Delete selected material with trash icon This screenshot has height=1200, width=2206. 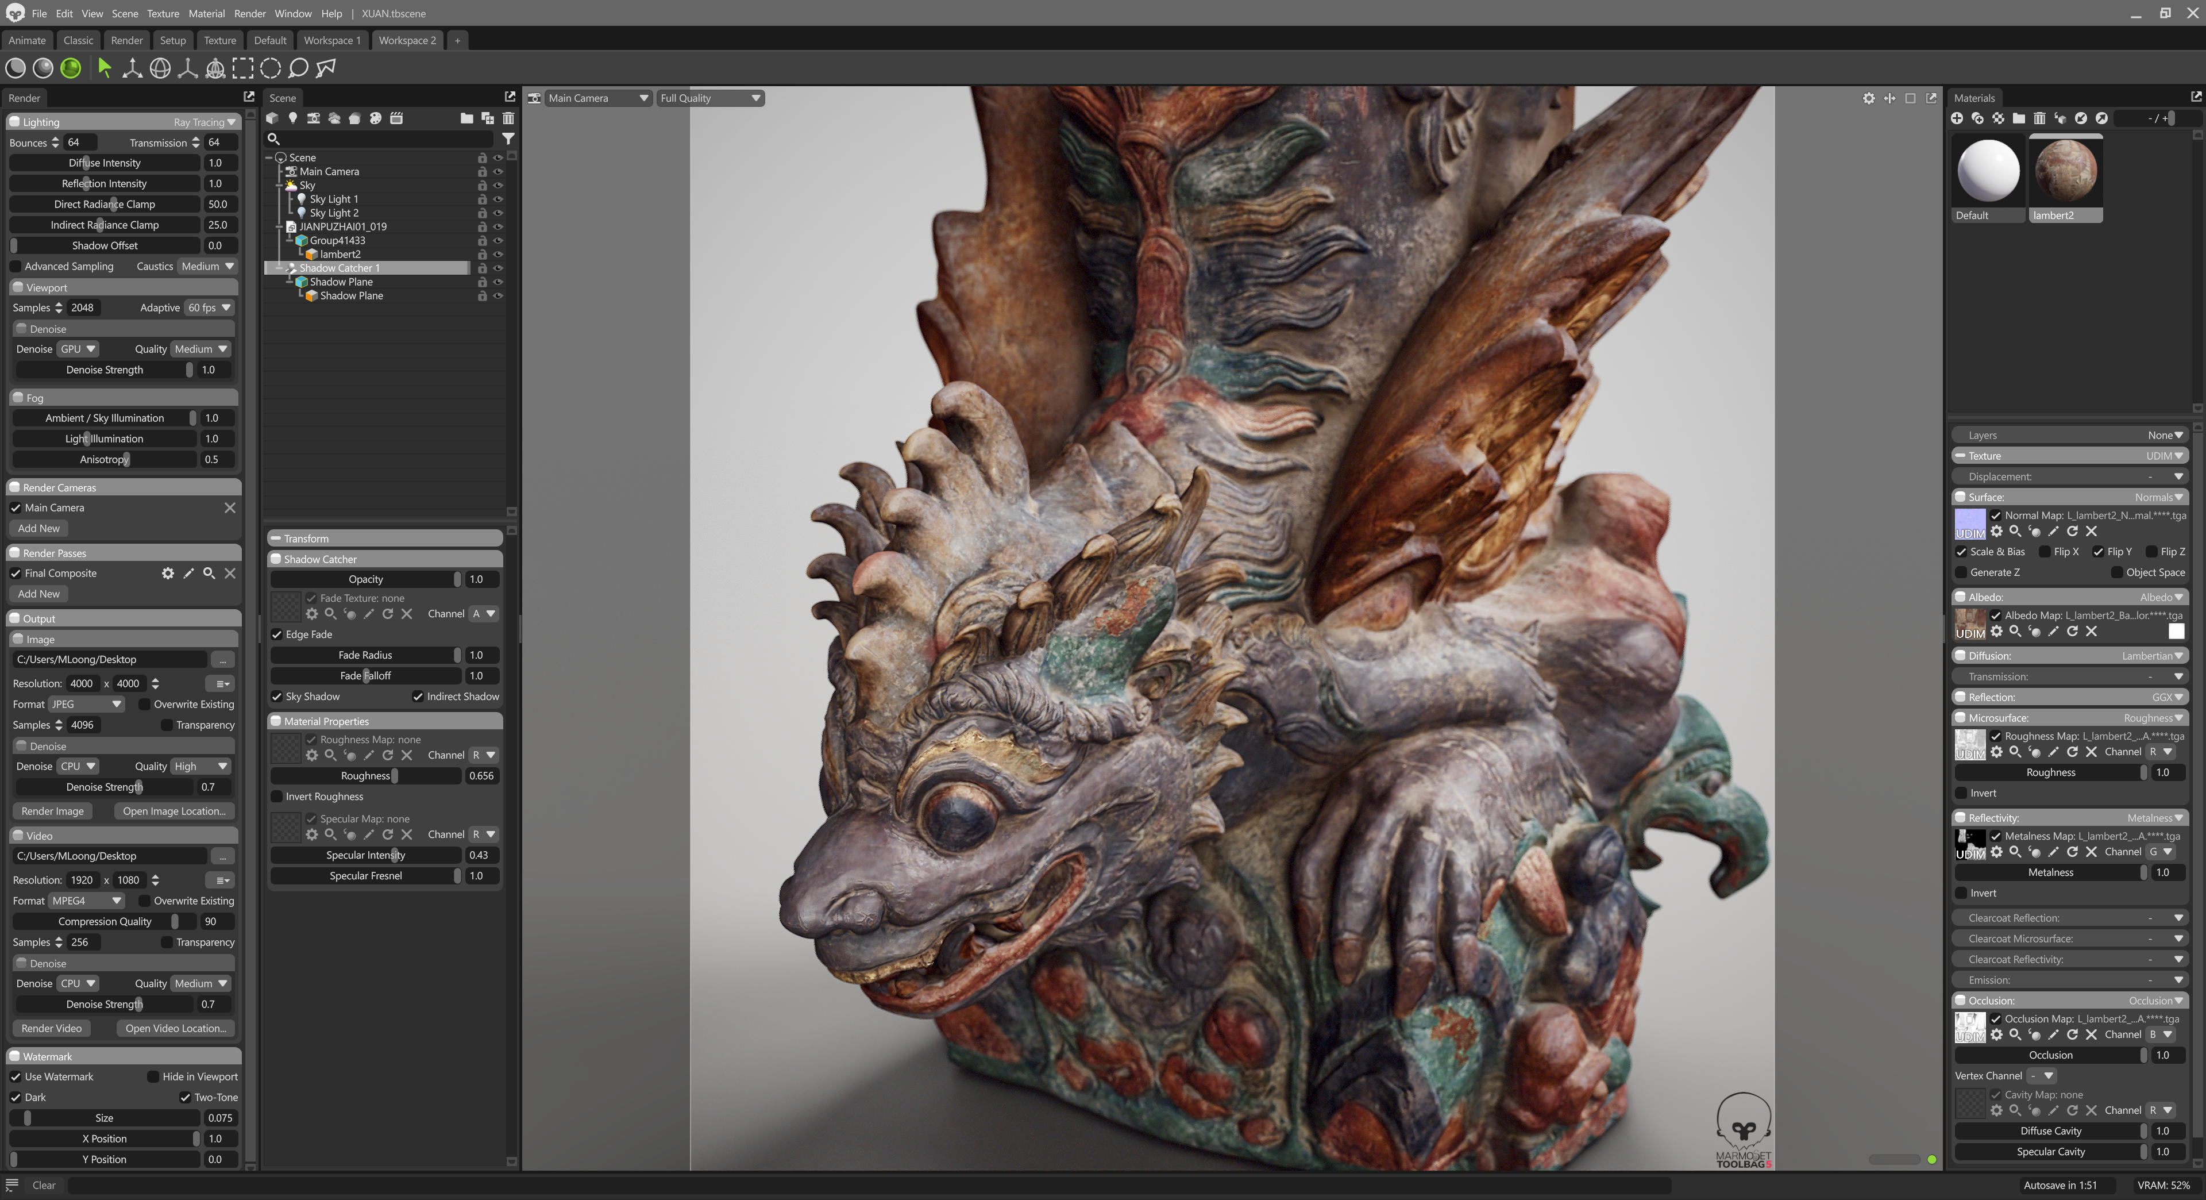point(2039,118)
